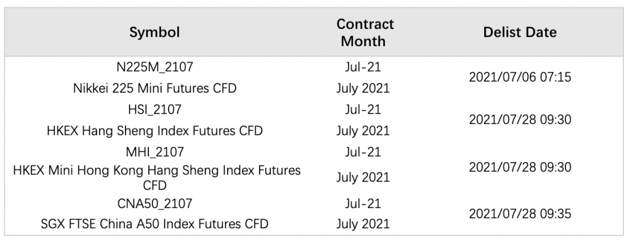Viewport: 630px width, 243px height.
Task: Click the CNA50_2107 symbol
Action: tap(154, 203)
